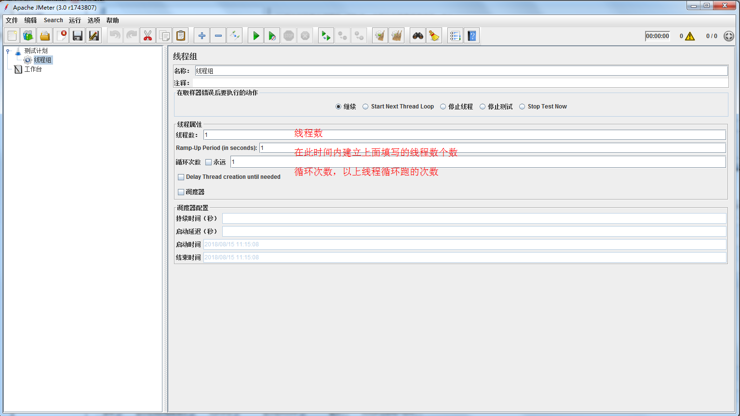Start all remote engines icon
The height and width of the screenshot is (416, 740).
[x=326, y=36]
